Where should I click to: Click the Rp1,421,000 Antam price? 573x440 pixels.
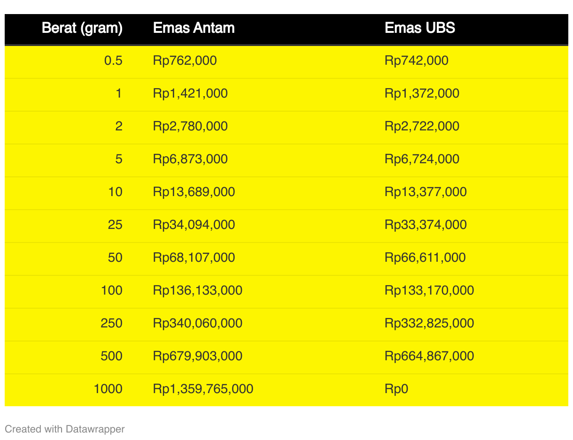190,93
